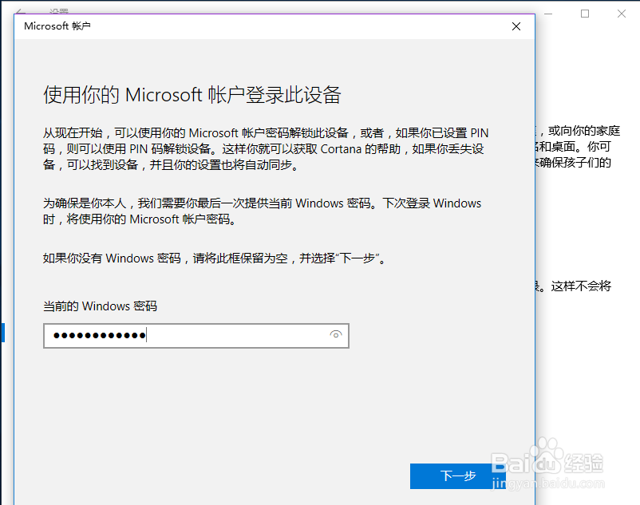Viewport: 640px width, 505px height.
Task: Click heading 使用你的 Microsoft 帐户登录此设备
Action: [x=192, y=95]
